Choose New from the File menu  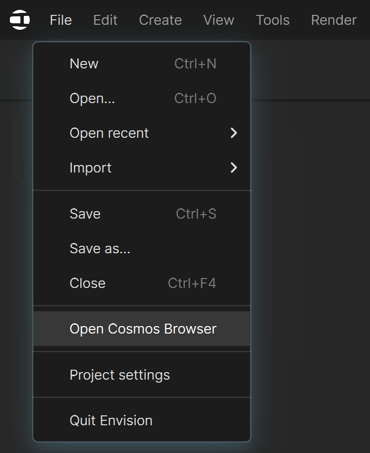tap(142, 63)
